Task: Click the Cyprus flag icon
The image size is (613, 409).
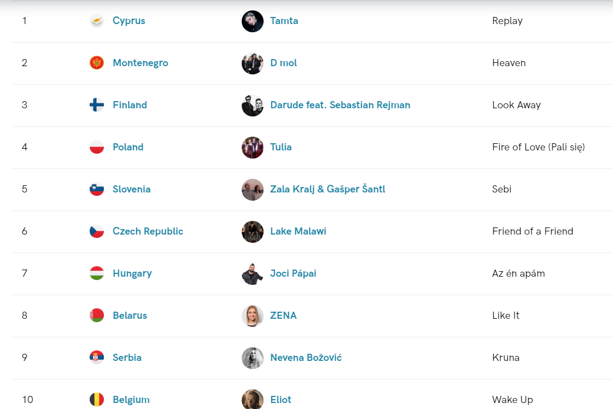Action: [x=97, y=21]
